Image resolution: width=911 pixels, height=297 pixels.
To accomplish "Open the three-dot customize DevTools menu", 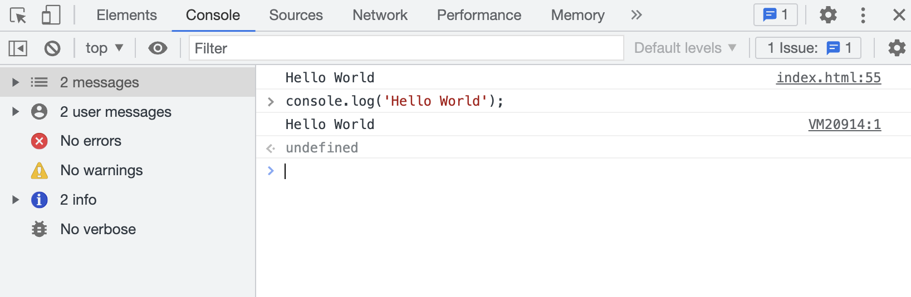I will (x=863, y=15).
